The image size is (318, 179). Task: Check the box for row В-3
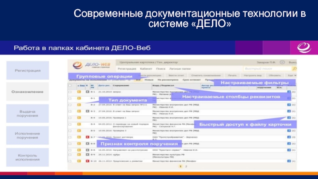70,111
